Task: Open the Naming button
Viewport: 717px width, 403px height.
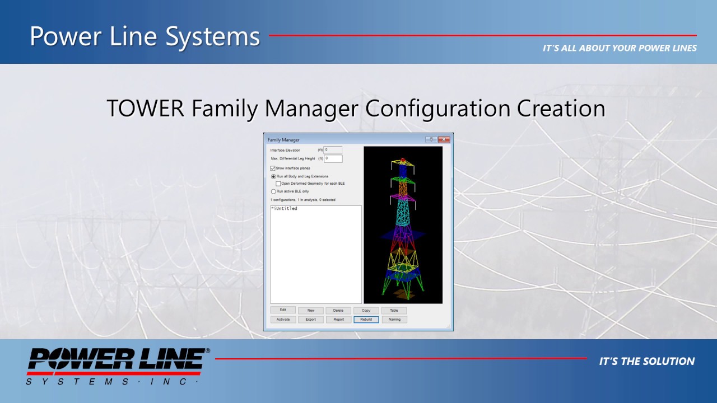Action: point(394,320)
